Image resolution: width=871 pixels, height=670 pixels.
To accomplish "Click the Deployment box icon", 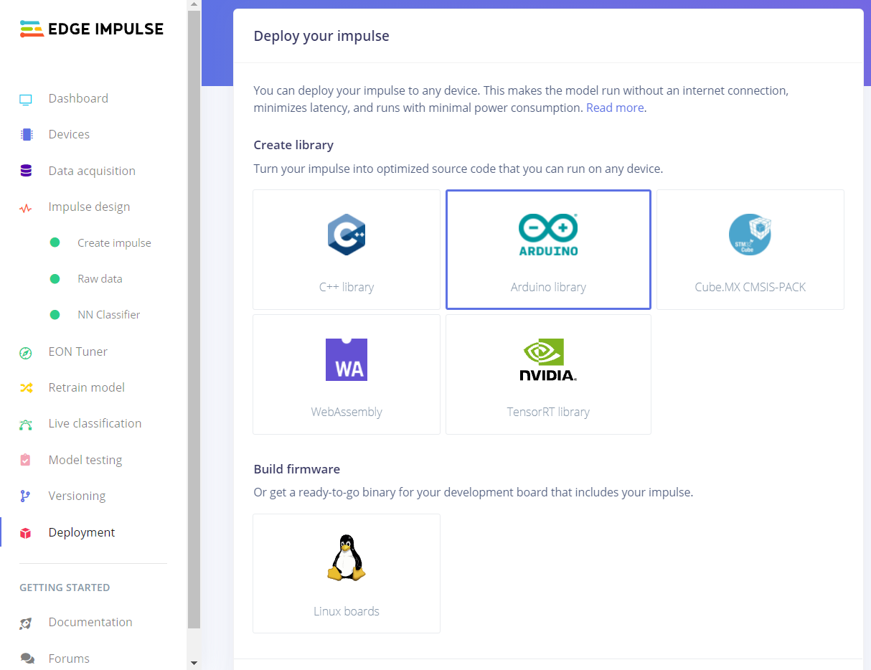I will [x=26, y=532].
